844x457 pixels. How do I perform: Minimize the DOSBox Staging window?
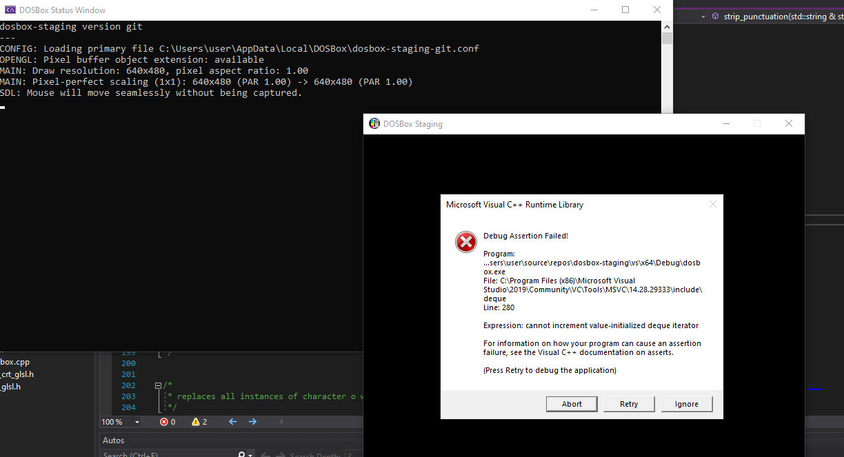[x=726, y=124]
